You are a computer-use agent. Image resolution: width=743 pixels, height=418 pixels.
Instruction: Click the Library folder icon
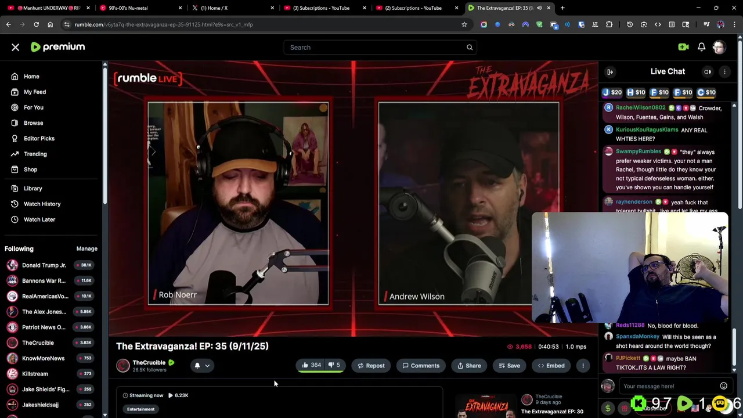pyautogui.click(x=15, y=188)
